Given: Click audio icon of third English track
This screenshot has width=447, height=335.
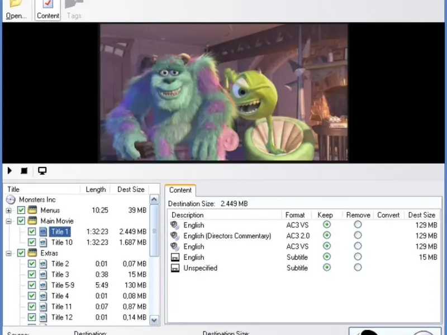Looking at the screenshot, I should tap(175, 246).
